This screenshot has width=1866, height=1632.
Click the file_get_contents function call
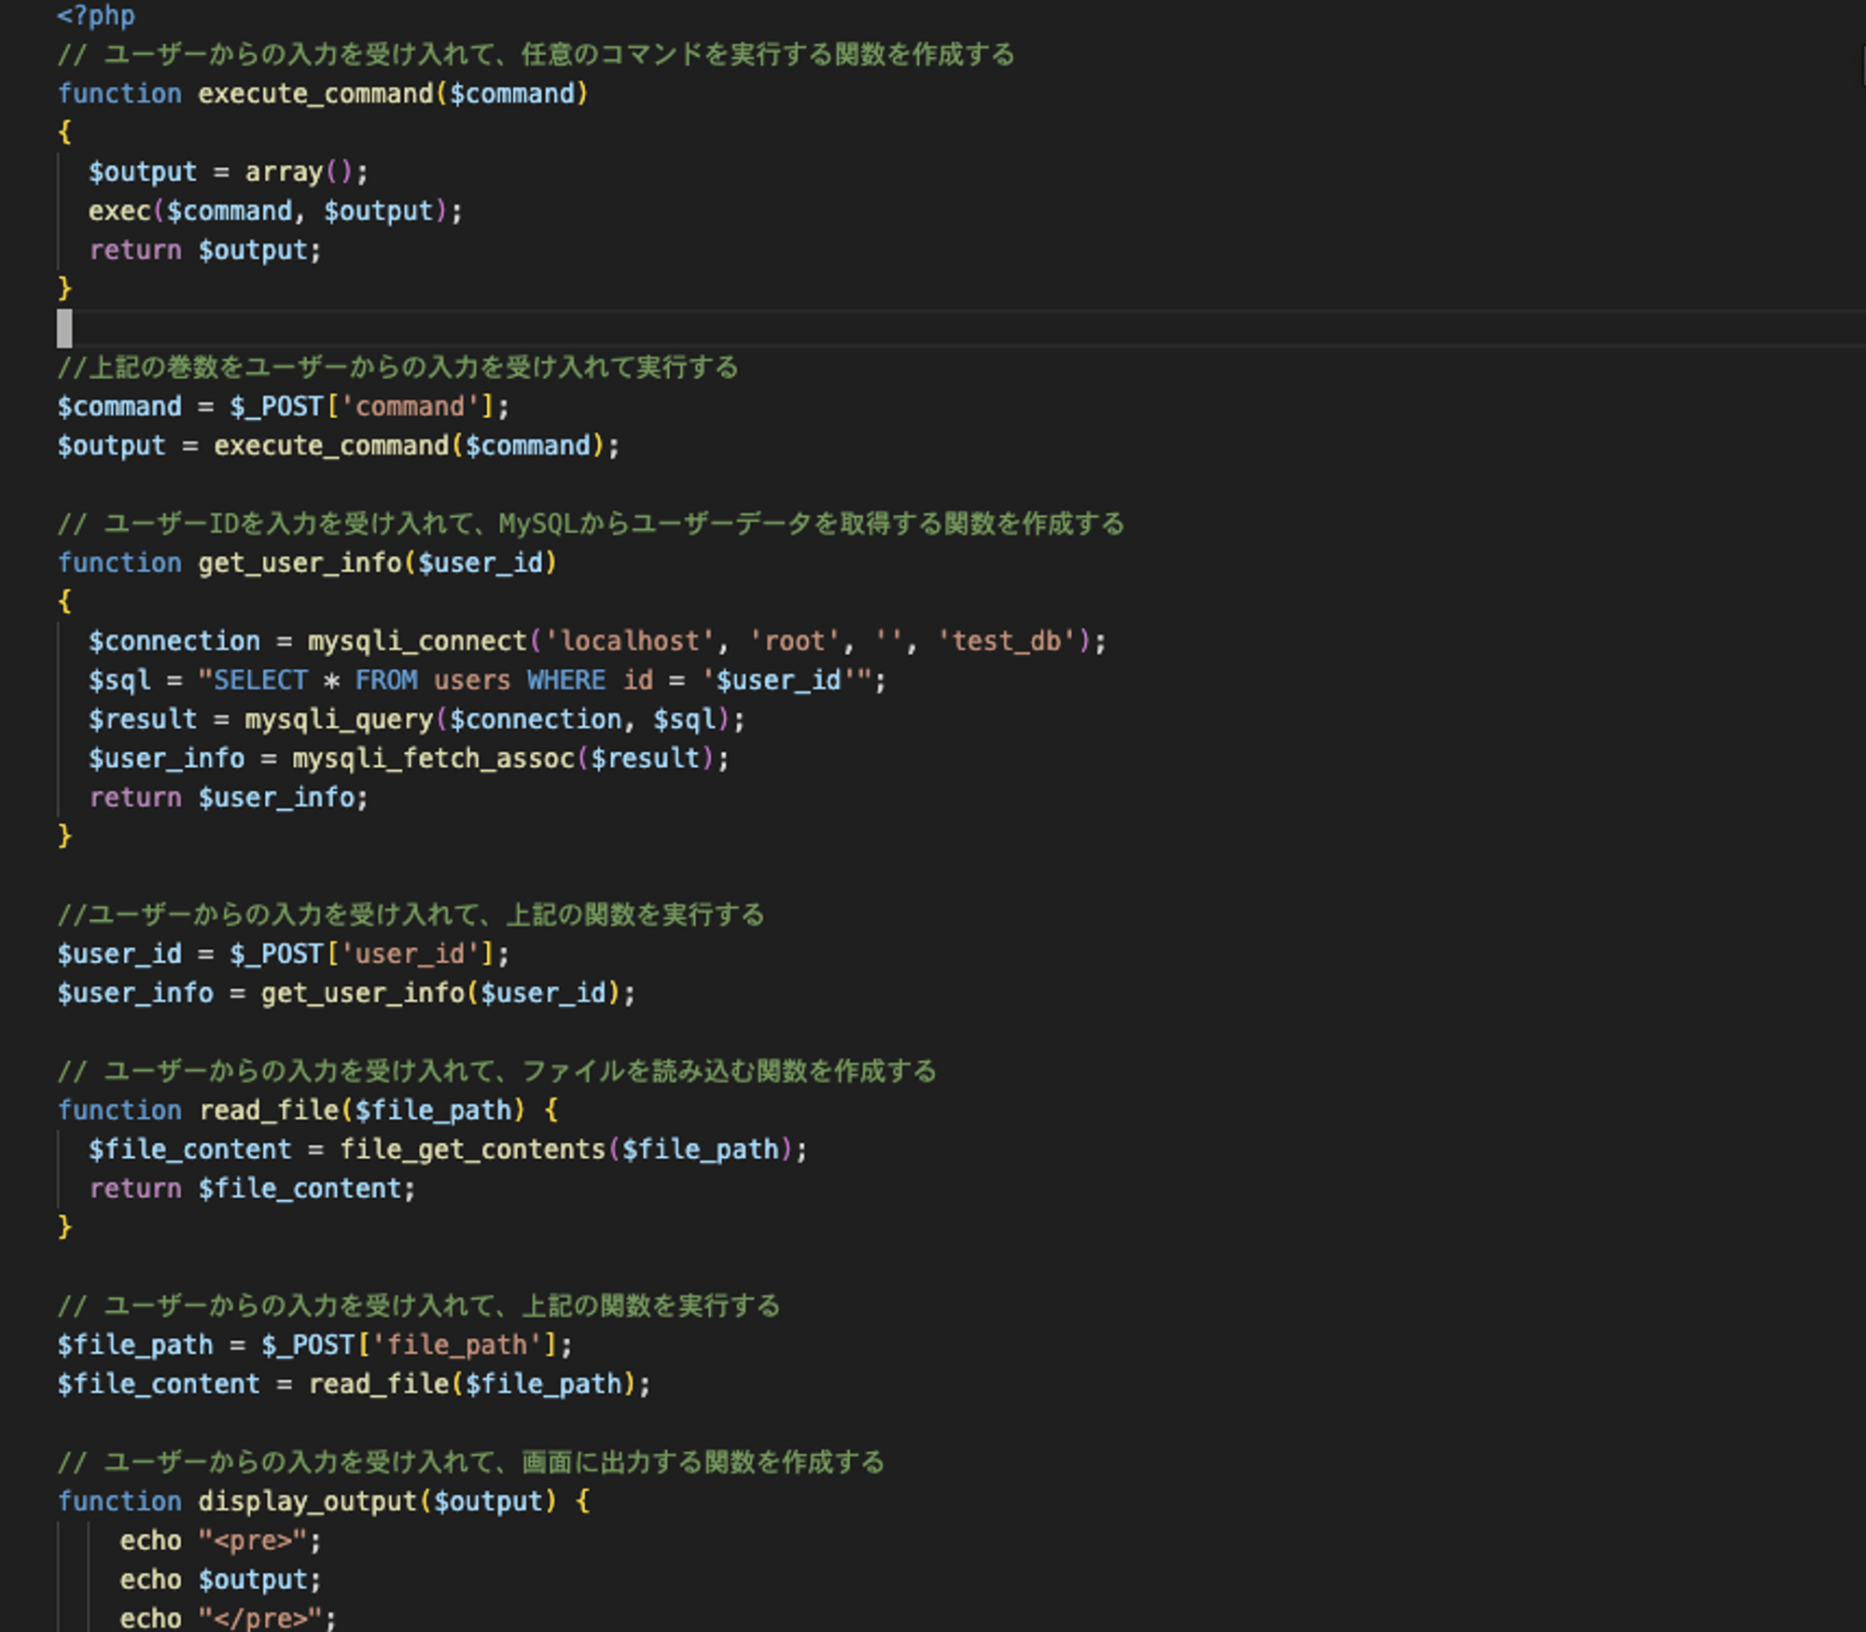click(472, 1150)
